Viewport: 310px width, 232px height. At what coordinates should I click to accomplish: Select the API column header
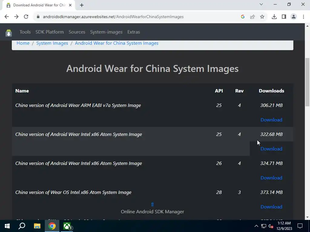(219, 91)
